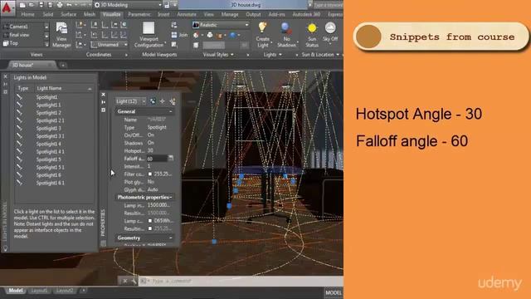Open Properties palette settings icon
Viewport: 531px width, 299px height.
click(103, 110)
